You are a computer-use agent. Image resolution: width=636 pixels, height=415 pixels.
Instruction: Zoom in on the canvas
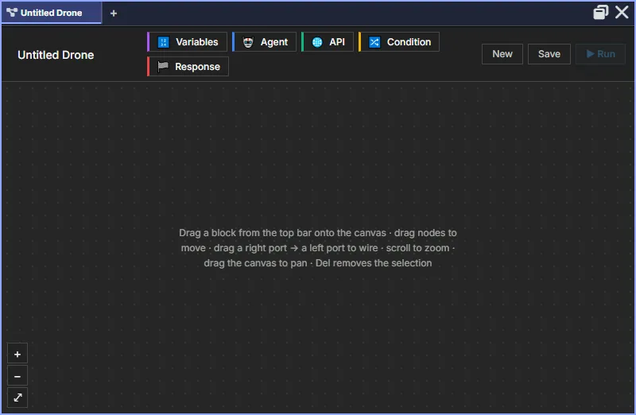17,354
